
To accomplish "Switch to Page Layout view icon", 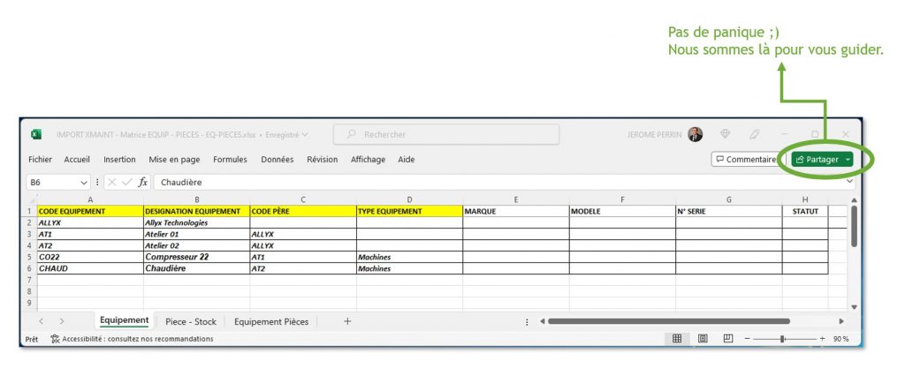I will [x=703, y=339].
